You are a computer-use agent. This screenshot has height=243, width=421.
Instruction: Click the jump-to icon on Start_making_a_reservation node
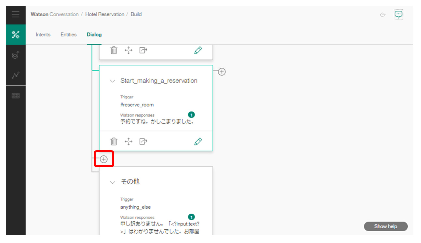[143, 141]
